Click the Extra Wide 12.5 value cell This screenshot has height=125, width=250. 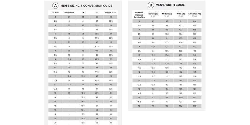(194, 106)
